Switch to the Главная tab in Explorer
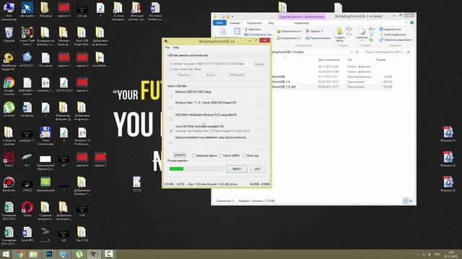The image size is (462, 259). (x=235, y=23)
